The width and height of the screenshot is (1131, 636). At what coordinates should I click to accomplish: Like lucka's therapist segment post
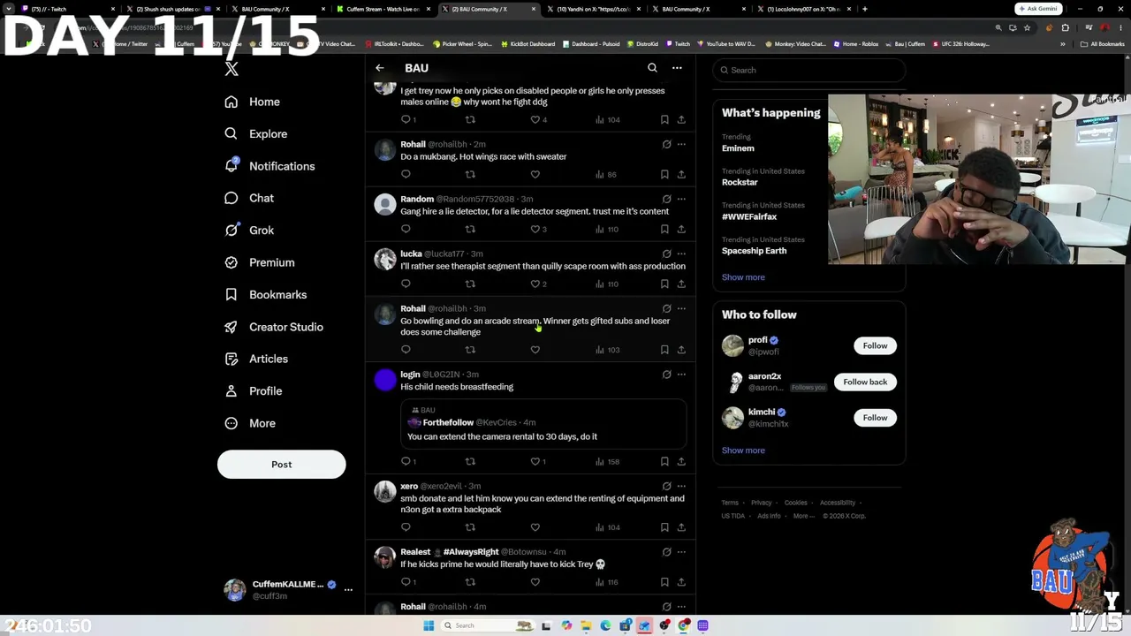(x=538, y=284)
